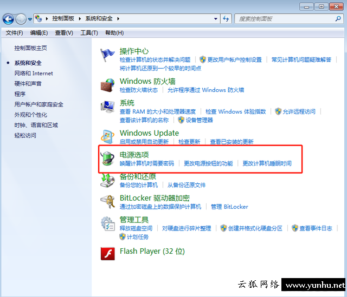This screenshot has height=297, width=347.
Task: Click the Back navigation arrow button
Action: coord(9,19)
